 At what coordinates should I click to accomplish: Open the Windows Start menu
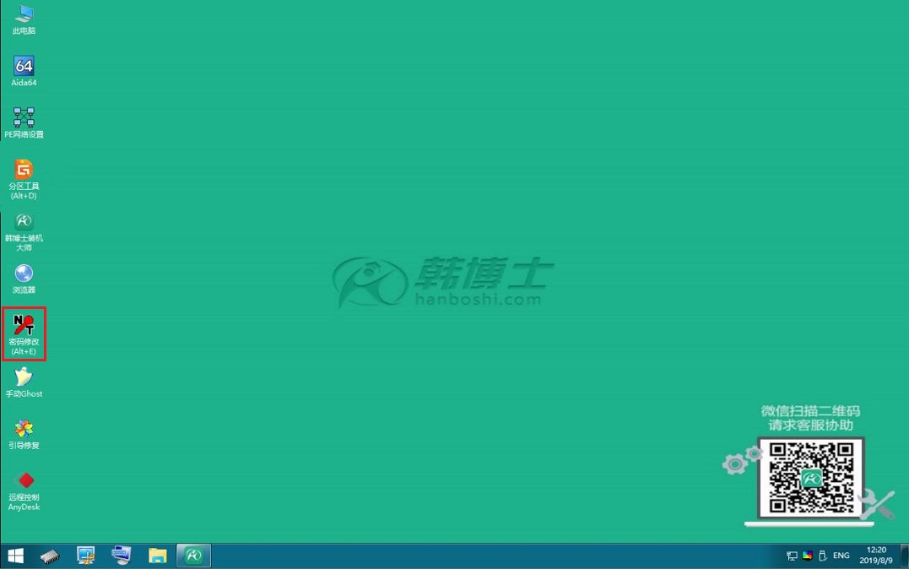pyautogui.click(x=15, y=555)
